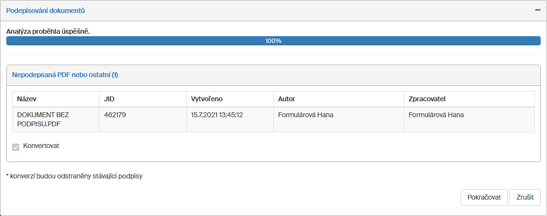Select the DOKUMENT BEZ PODPISU.PDF file name
The width and height of the screenshot is (547, 216).
[43, 119]
